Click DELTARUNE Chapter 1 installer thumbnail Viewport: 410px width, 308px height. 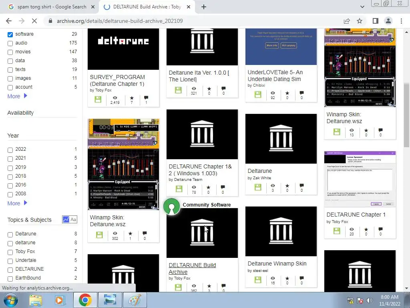coord(360,179)
